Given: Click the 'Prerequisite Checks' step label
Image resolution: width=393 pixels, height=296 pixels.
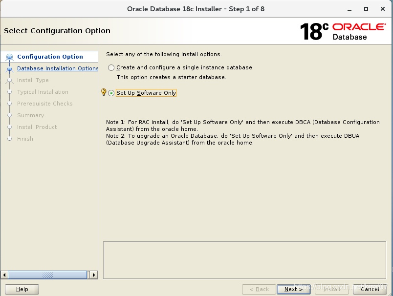Looking at the screenshot, I should pos(45,104).
